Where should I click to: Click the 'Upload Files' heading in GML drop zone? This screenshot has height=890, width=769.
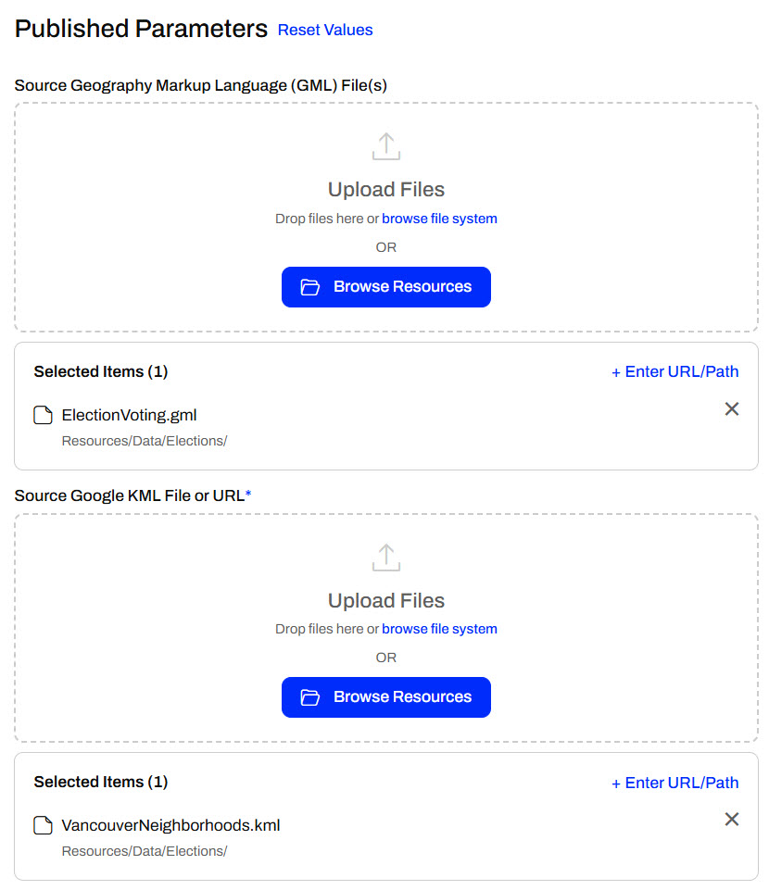(x=386, y=190)
